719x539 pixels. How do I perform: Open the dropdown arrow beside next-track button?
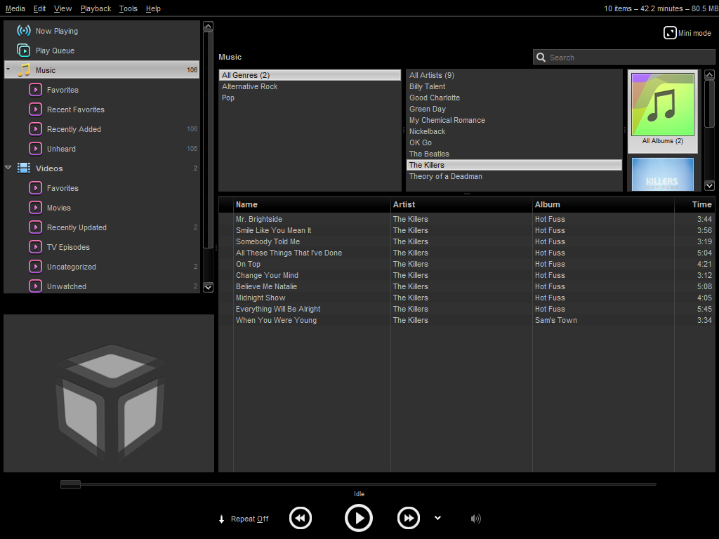(438, 518)
